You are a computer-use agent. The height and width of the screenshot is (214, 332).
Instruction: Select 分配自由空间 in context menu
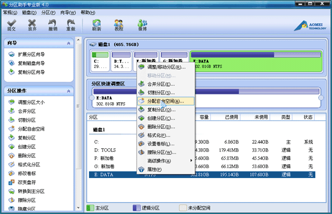point(165,101)
